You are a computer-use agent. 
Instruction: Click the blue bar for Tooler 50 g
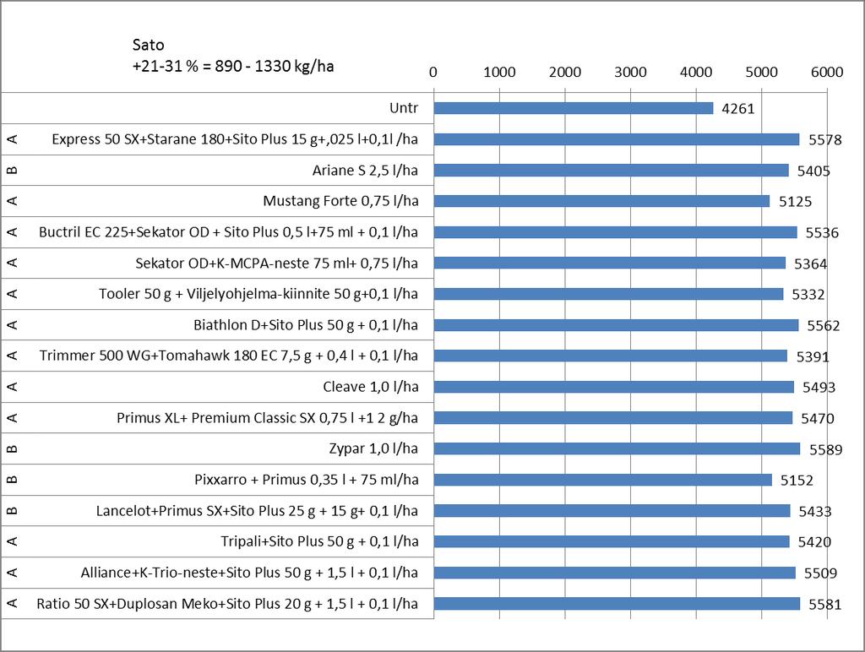608,294
